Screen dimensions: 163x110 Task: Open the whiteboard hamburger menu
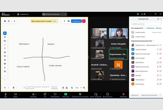pyautogui.click(x=9, y=21)
